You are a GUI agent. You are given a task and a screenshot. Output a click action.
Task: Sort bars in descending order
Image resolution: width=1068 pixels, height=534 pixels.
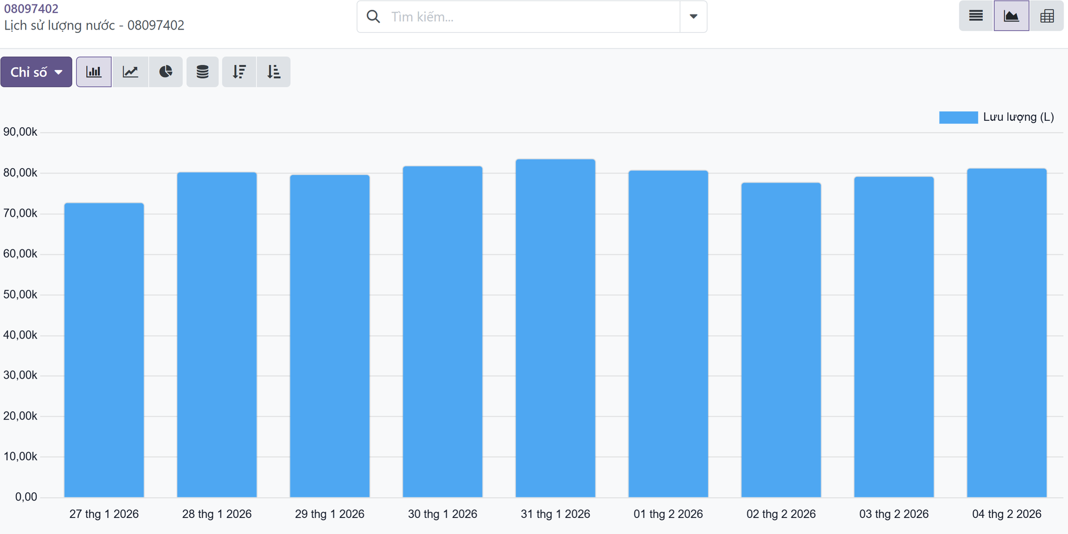click(239, 72)
